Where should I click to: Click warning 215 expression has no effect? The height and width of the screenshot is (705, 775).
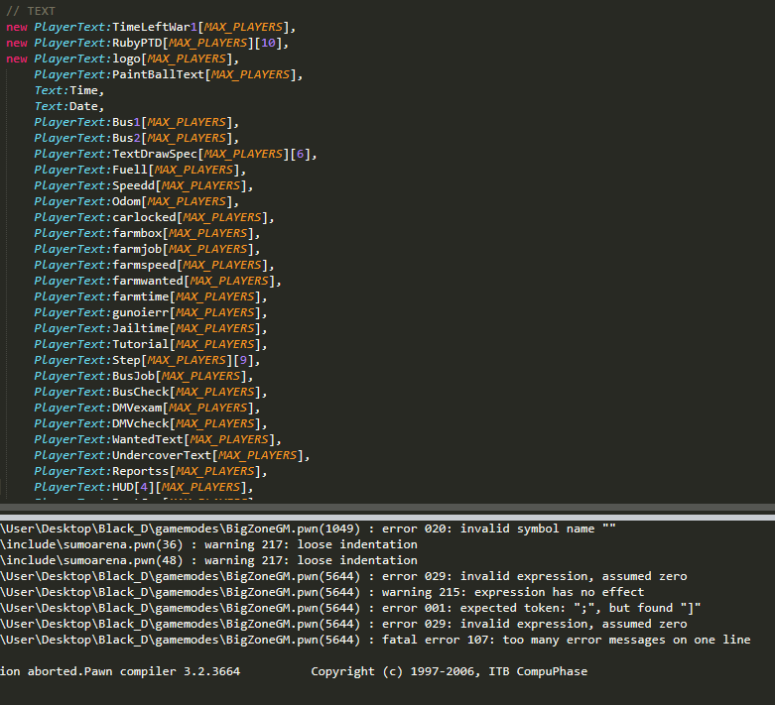[x=323, y=592]
